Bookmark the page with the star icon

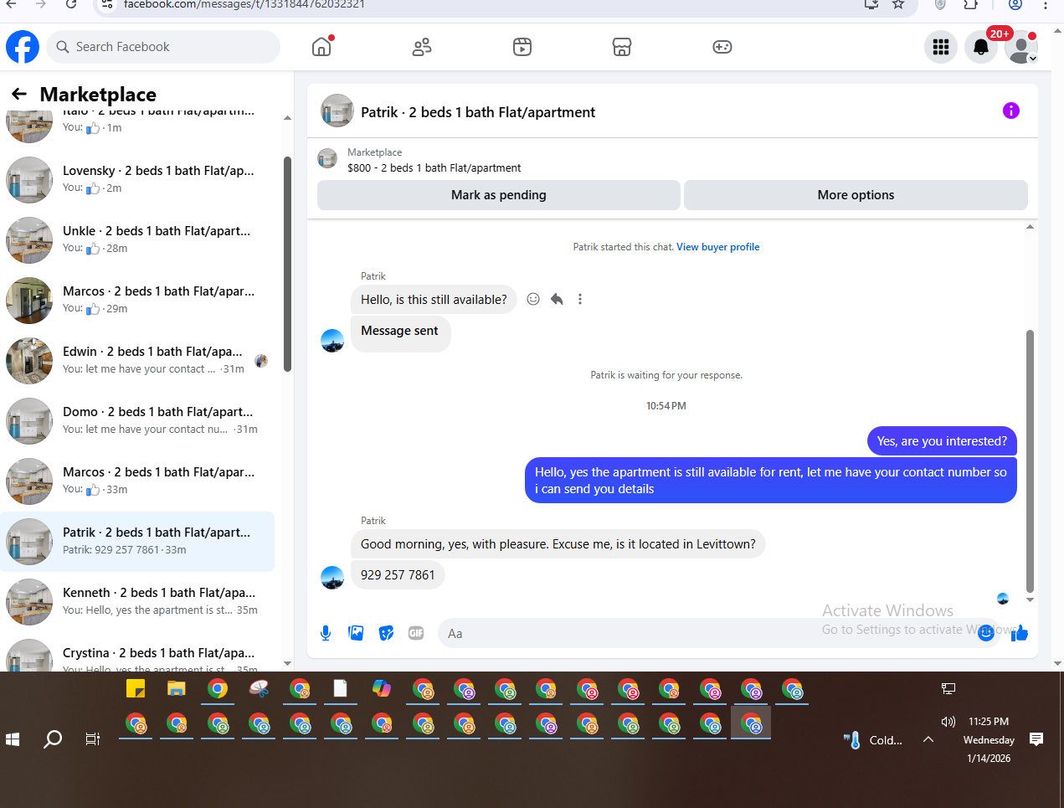coord(898,5)
